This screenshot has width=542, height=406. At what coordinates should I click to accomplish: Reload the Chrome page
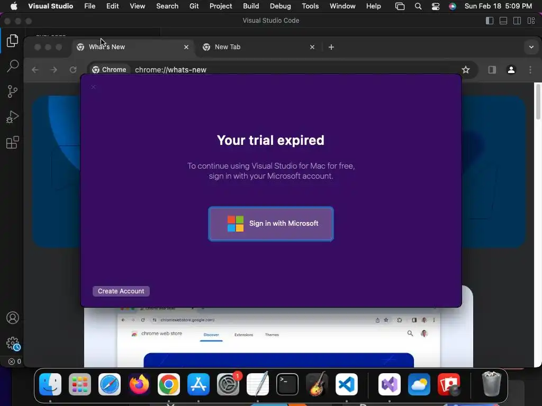[73, 70]
